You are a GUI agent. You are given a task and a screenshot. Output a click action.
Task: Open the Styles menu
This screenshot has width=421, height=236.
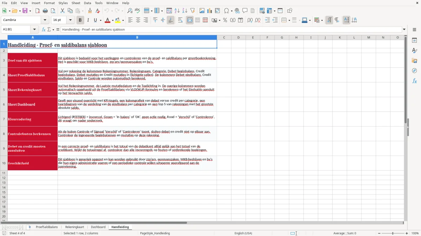click(63, 3)
